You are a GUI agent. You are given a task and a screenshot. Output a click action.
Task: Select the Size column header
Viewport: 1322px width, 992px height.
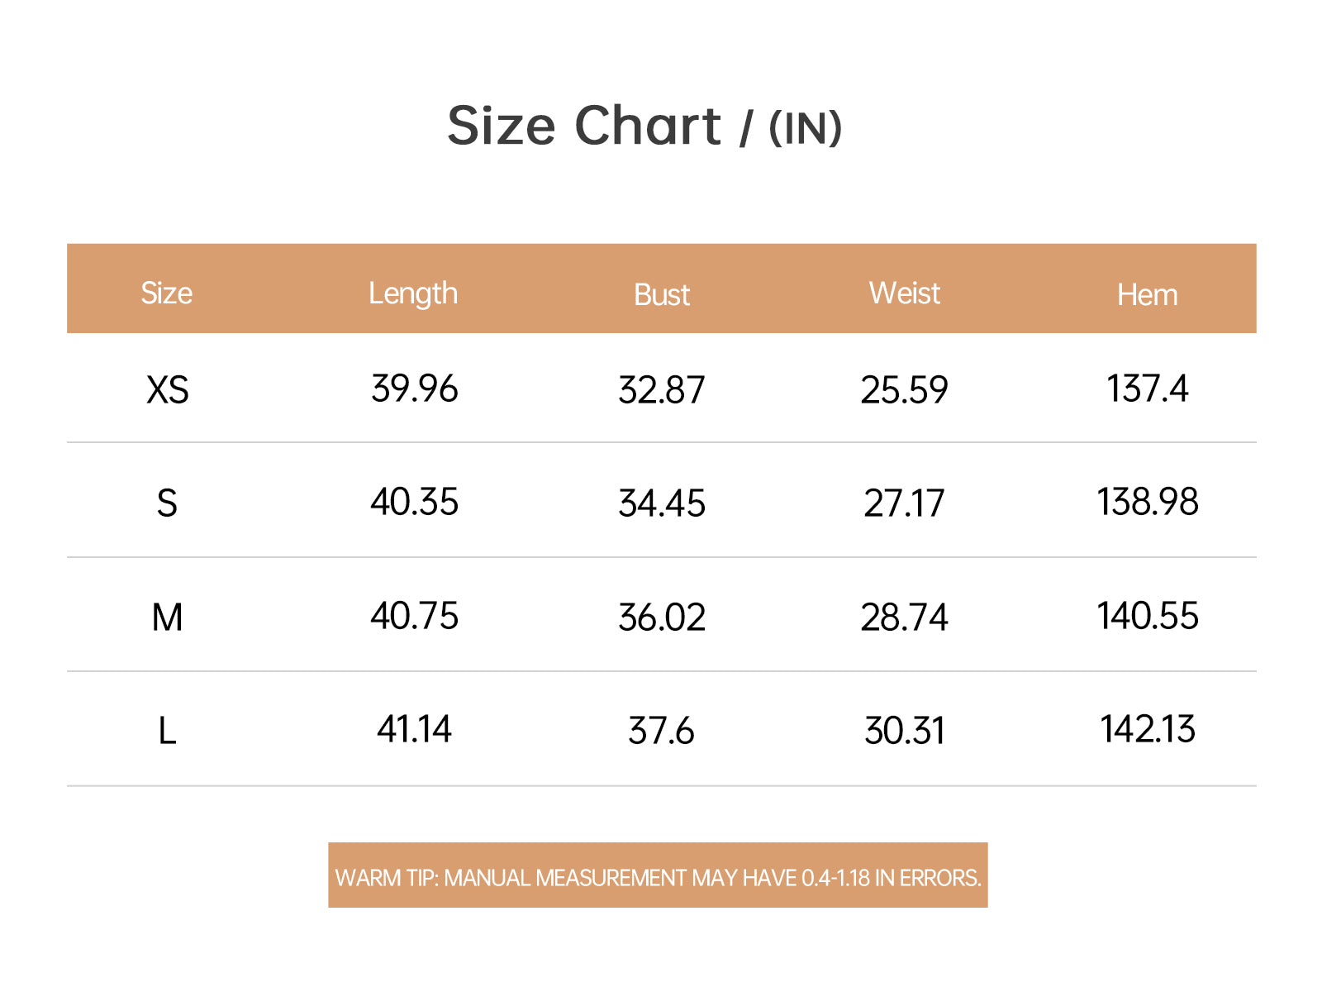tap(166, 293)
